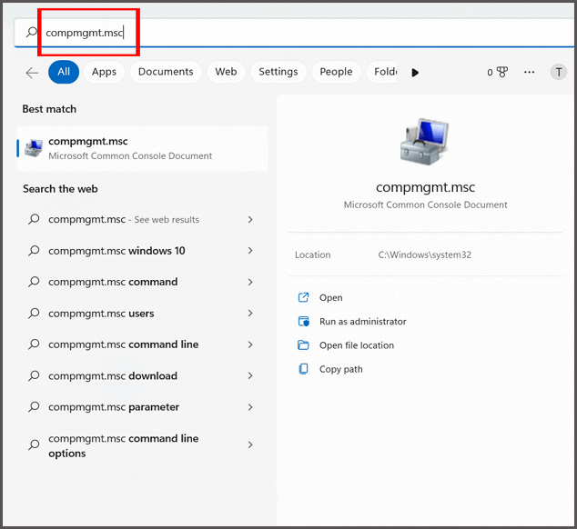Click the Open file location folder icon
This screenshot has height=529, width=577.
tap(303, 345)
